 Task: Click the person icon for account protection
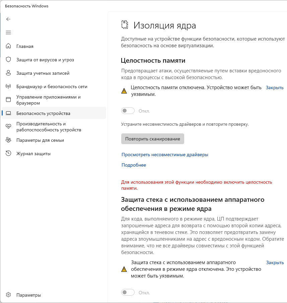point(9,73)
